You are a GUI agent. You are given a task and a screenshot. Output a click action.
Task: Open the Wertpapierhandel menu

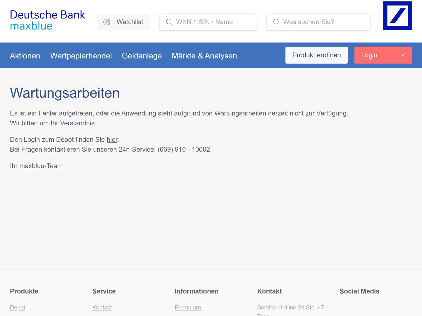point(81,56)
